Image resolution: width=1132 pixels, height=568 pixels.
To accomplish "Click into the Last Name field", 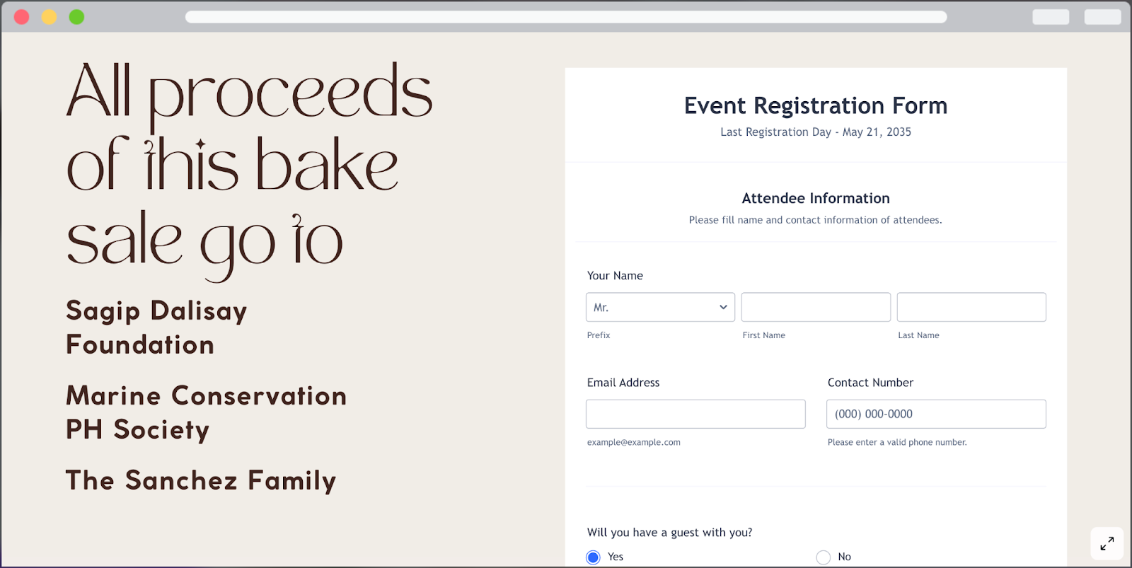I will coord(971,308).
